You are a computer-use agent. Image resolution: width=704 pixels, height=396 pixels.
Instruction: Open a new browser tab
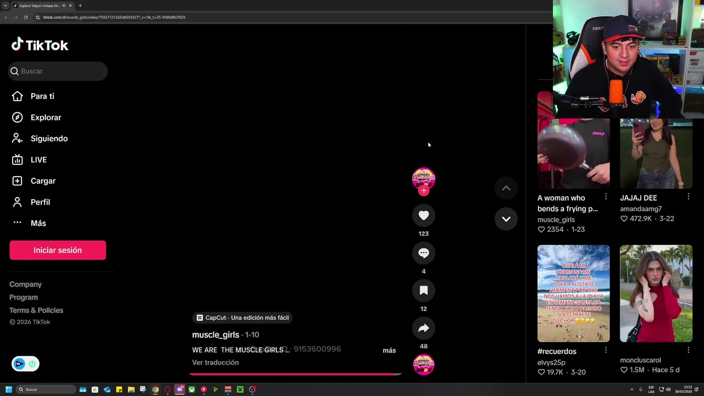80,5
